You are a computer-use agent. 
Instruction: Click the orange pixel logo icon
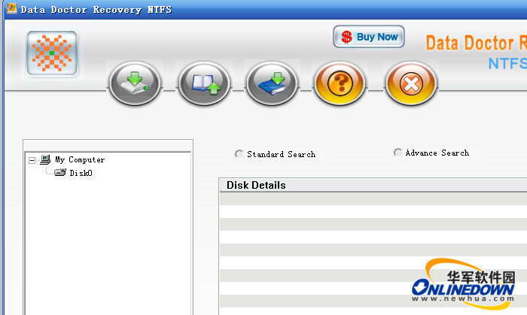[52, 53]
